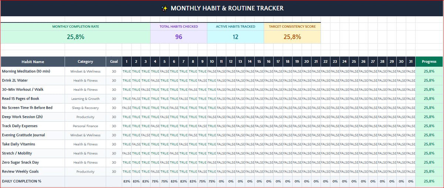Viewport: 444px width, 188px height.
Task: Click the goal 30 cell for Morning Meditation
Action: tap(114, 71)
